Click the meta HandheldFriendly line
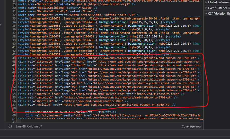Screen dimensions: 230x139 (58, 11)
